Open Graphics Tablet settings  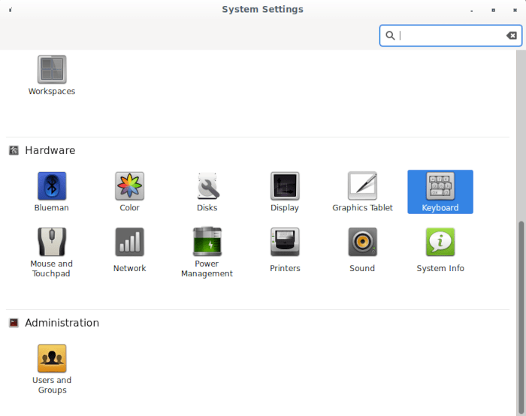coord(362,192)
